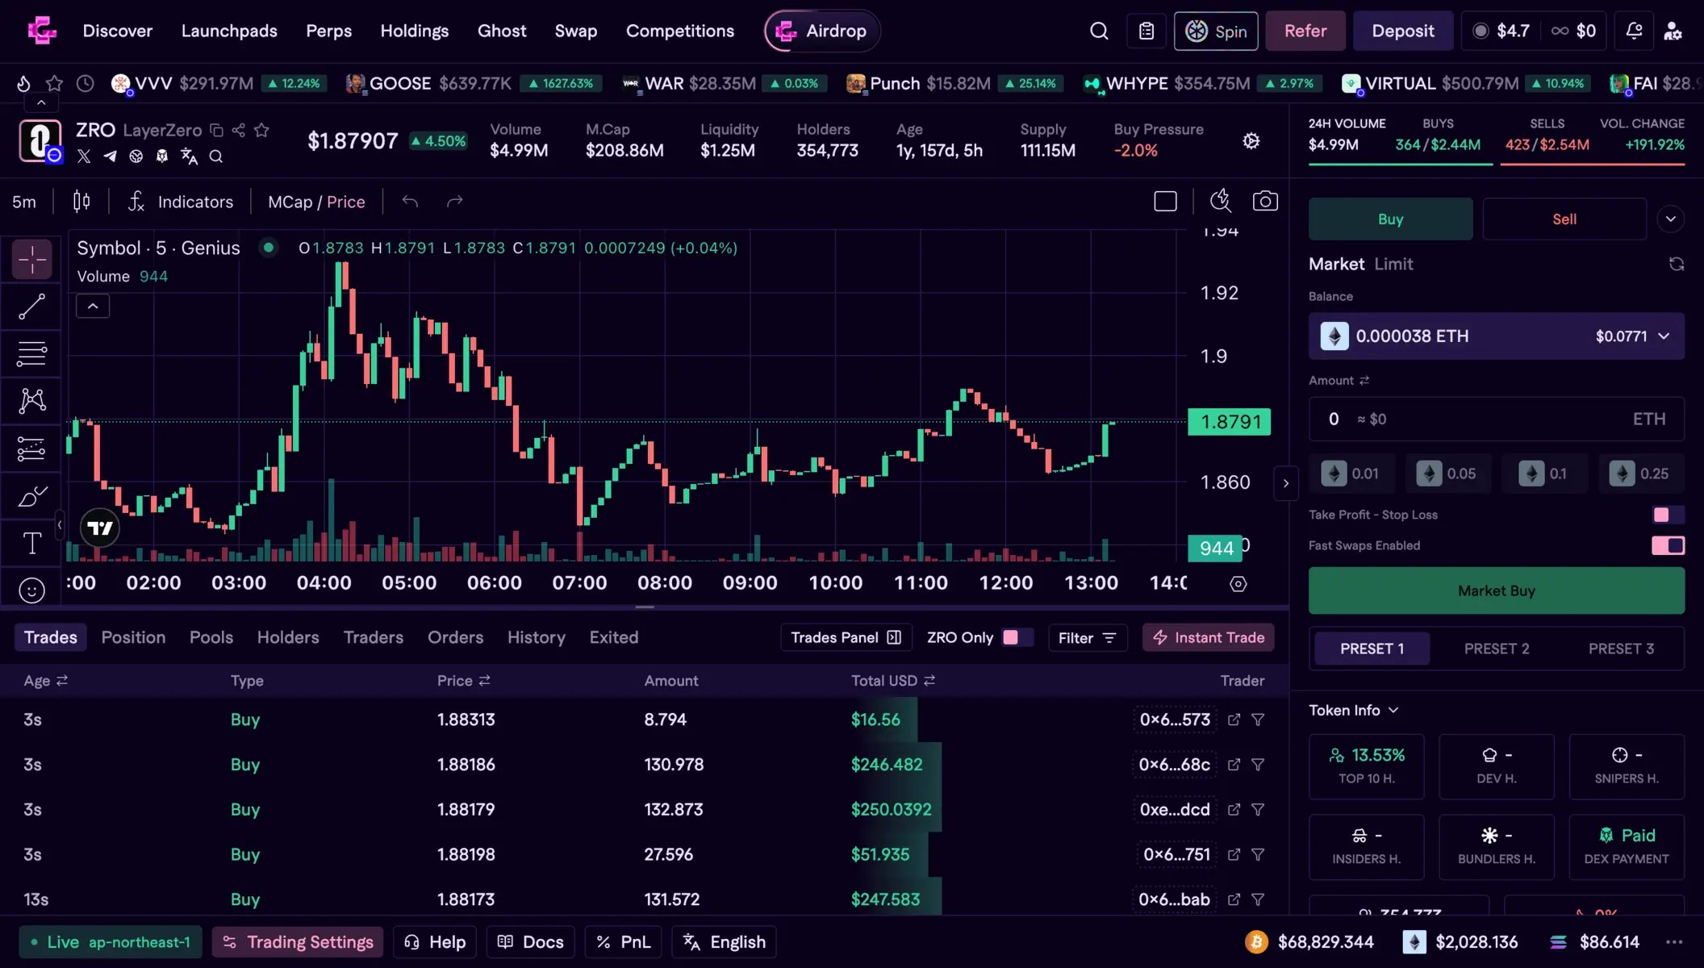Select the pattern drawing tool
The width and height of the screenshot is (1704, 968).
[x=32, y=401]
